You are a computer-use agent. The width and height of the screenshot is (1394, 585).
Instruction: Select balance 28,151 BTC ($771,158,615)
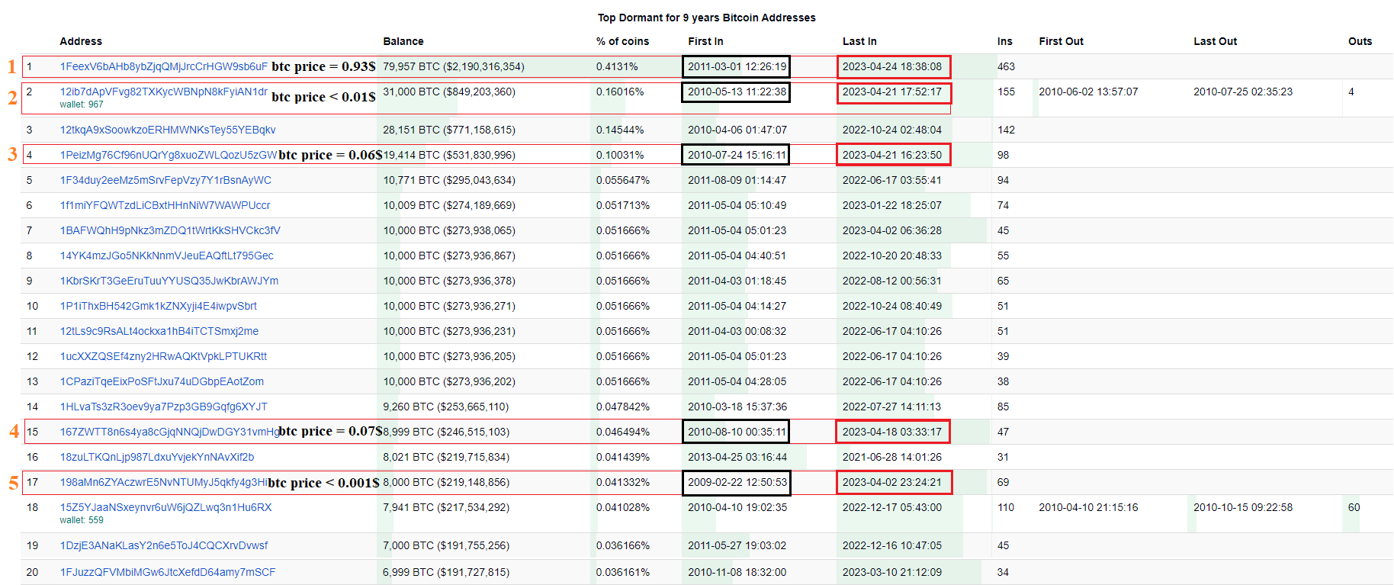click(x=449, y=130)
